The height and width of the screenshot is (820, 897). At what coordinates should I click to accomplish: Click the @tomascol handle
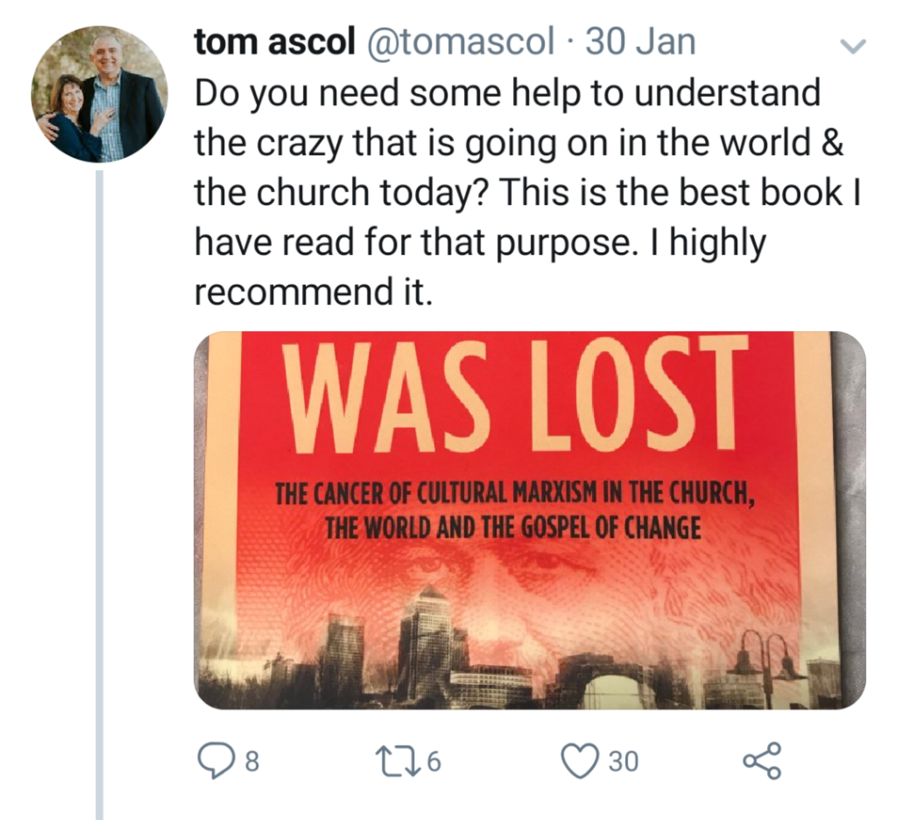click(460, 42)
